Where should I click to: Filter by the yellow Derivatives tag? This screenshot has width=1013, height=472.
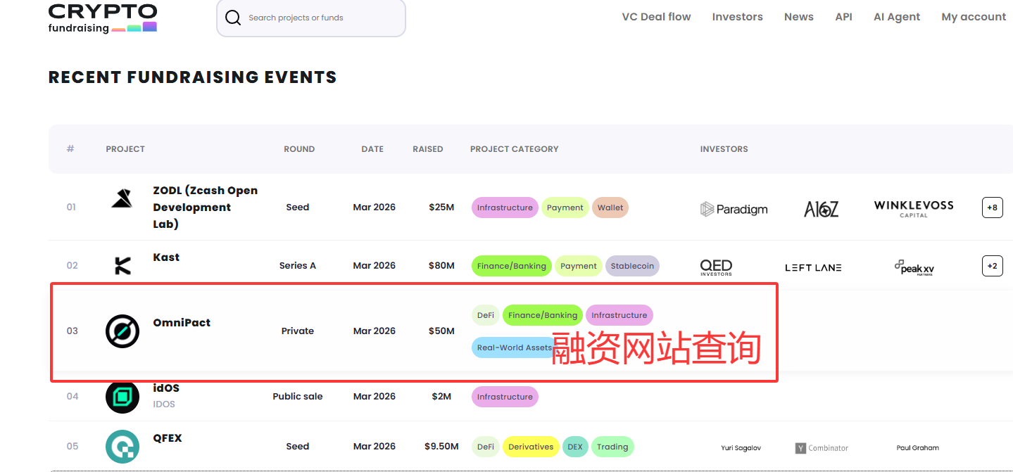[x=531, y=447]
